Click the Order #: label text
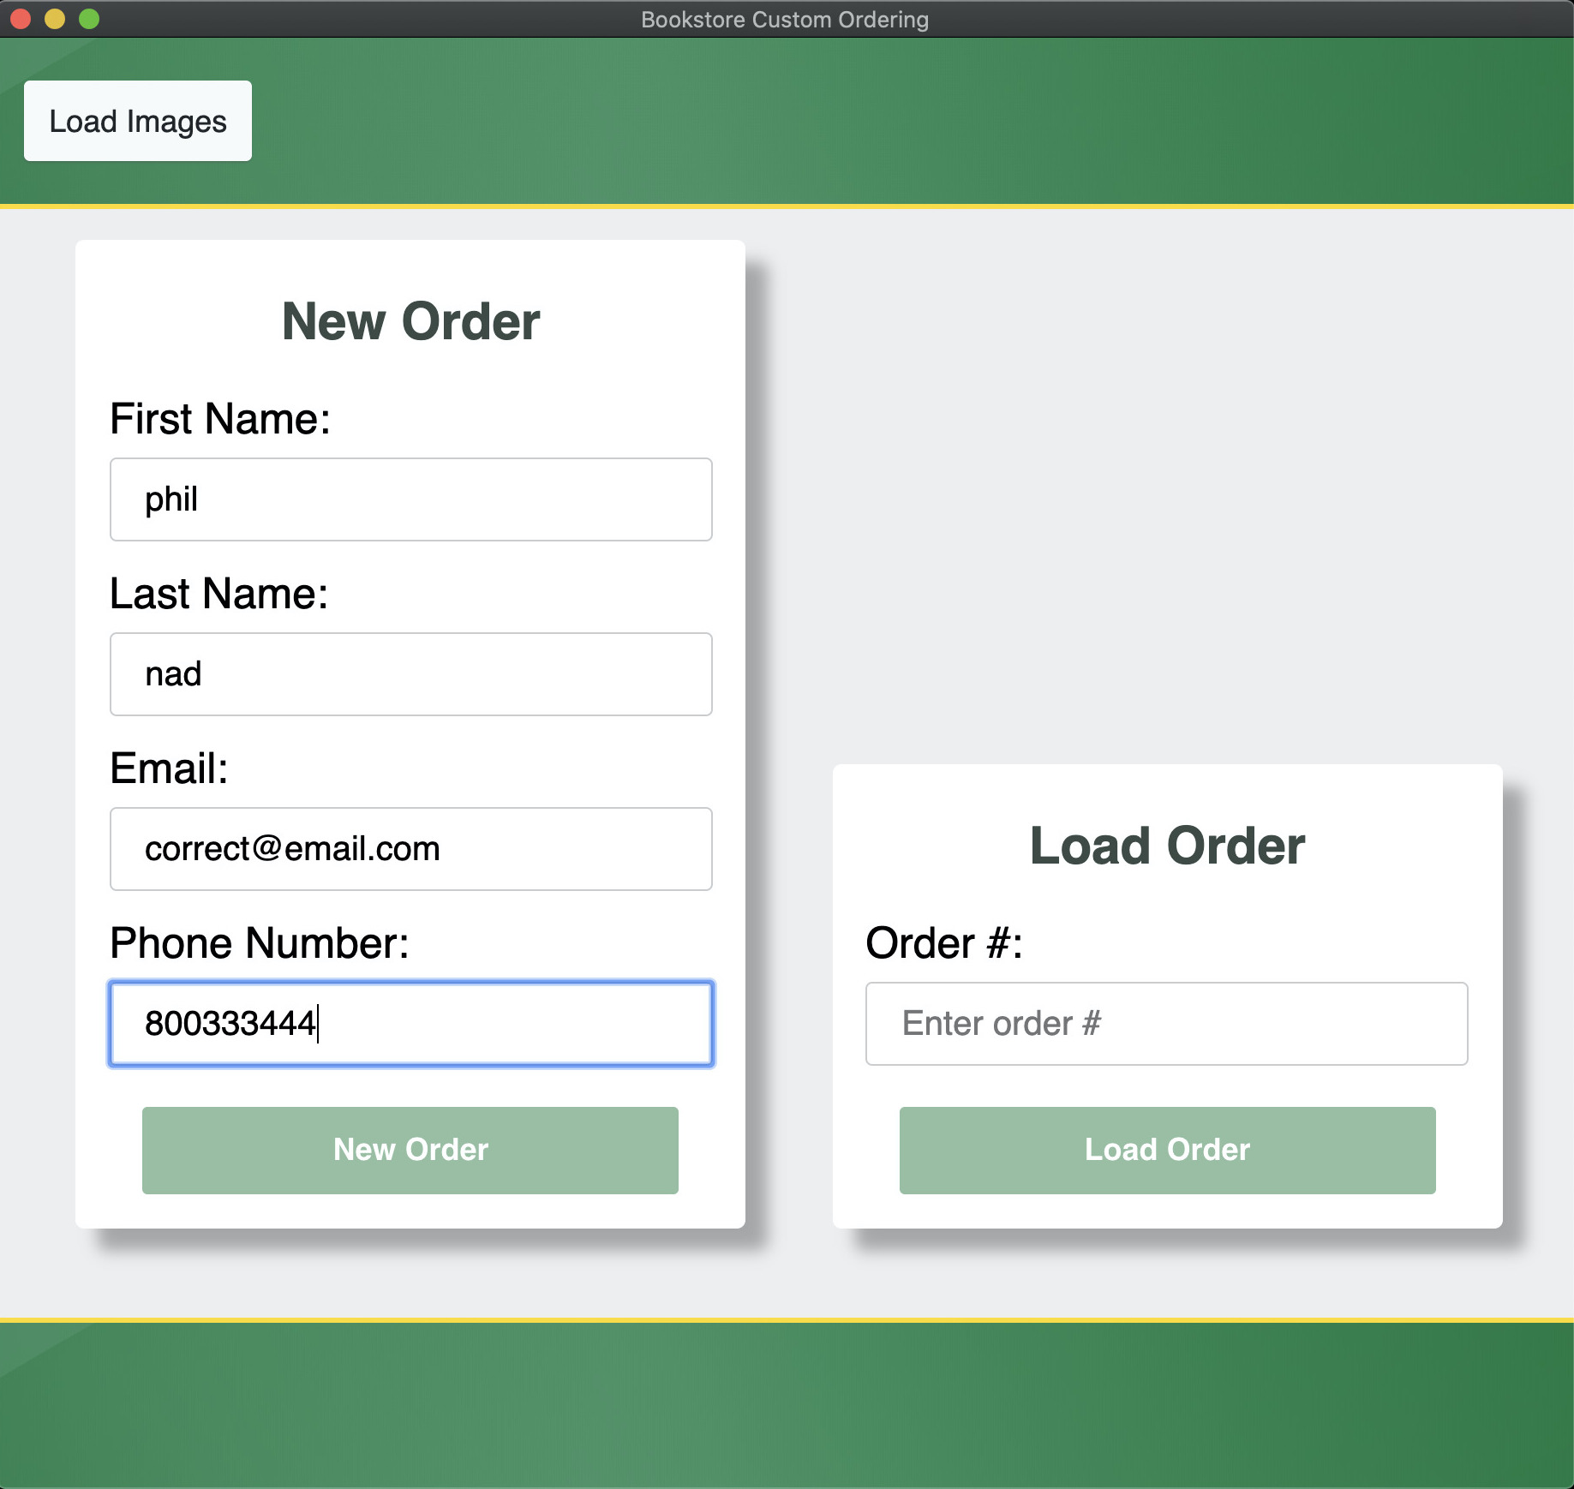The image size is (1574, 1489). tap(944, 943)
